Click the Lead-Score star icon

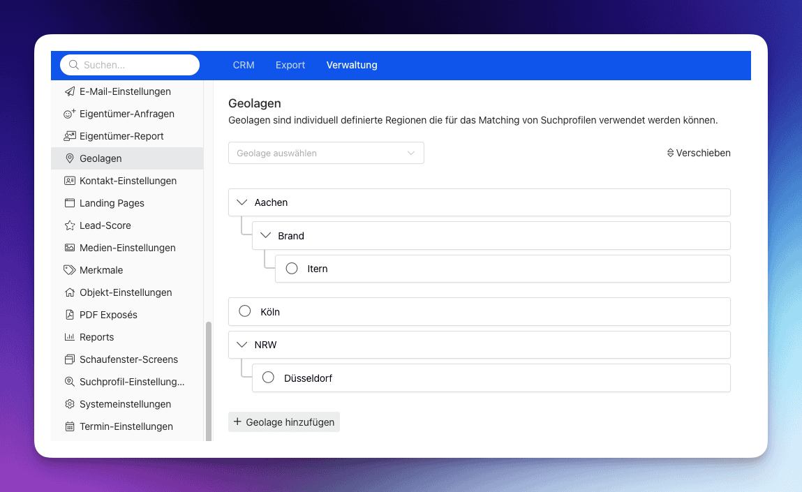pyautogui.click(x=69, y=225)
